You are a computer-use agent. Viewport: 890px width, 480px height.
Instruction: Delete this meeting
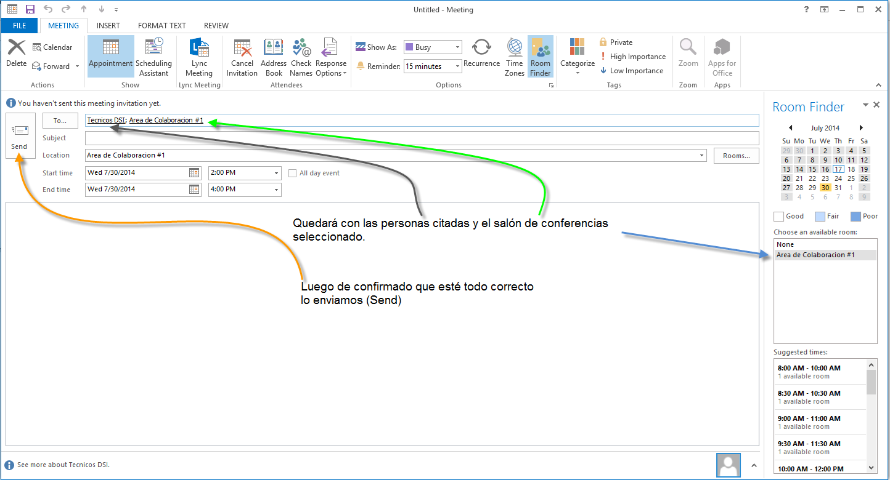tap(17, 54)
